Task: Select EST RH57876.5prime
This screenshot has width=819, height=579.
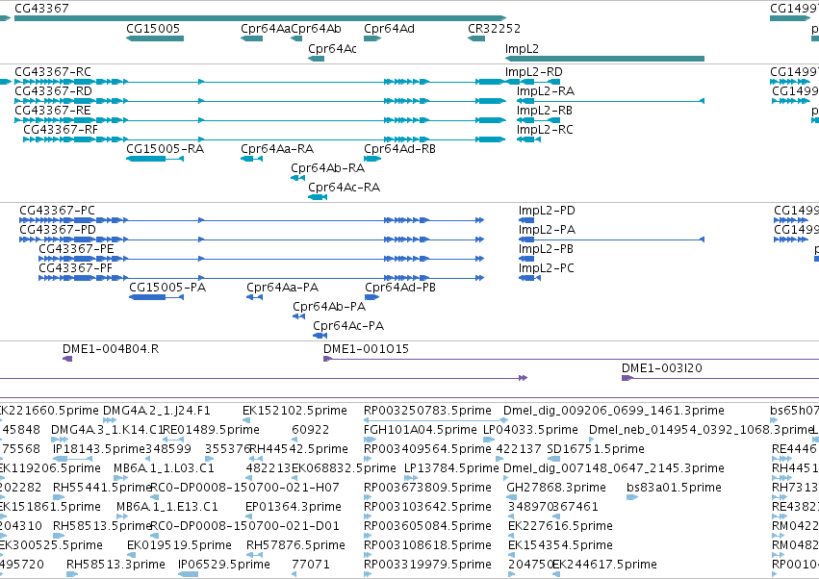Action: click(x=295, y=545)
